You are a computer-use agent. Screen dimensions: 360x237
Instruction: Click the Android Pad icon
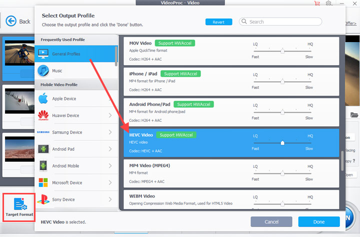[x=43, y=149]
